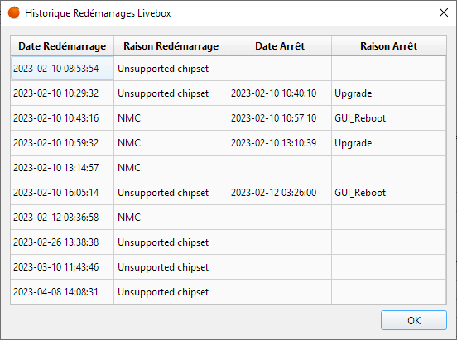Select the 2023-02-10 10:59:32 reboot date
Viewport: 457px width, 340px height.
pyautogui.click(x=62, y=143)
